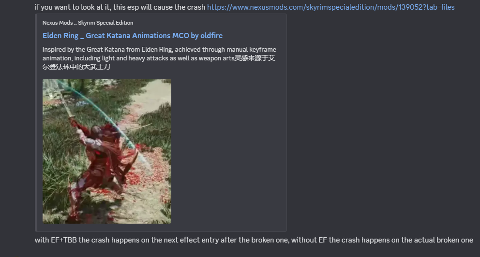
Task: Click the message 'with EF+TBB the crash happens'
Action: (254, 240)
